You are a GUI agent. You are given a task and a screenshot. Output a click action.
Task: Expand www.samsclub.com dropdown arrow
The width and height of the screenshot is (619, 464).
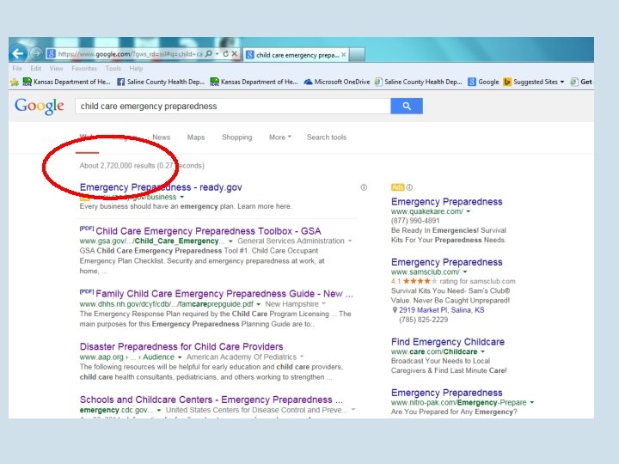(x=465, y=272)
